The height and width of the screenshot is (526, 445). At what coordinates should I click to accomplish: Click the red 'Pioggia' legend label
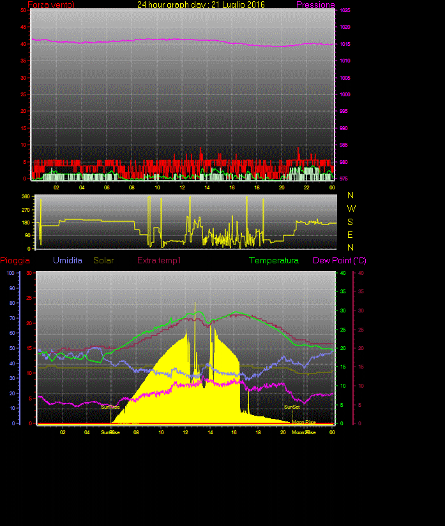click(x=15, y=261)
